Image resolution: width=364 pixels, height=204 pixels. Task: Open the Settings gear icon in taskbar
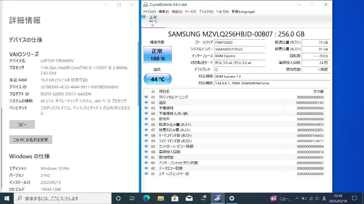232,198
